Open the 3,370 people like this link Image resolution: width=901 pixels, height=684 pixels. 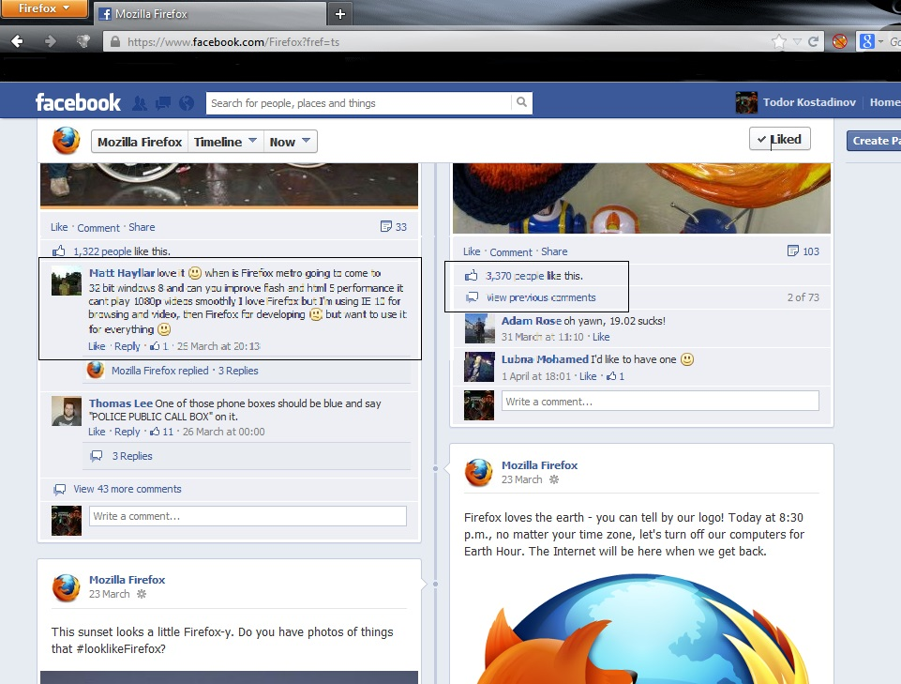point(515,276)
